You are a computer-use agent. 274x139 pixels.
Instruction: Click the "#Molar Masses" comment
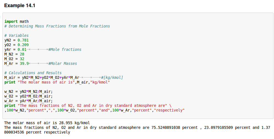pyautogui.click(x=62, y=63)
